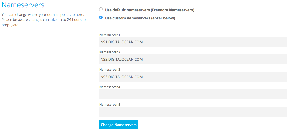Click the empty Nameserver 5 input box

click(x=193, y=112)
